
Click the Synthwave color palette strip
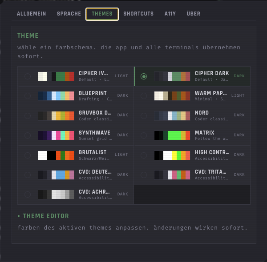[x=56, y=135]
